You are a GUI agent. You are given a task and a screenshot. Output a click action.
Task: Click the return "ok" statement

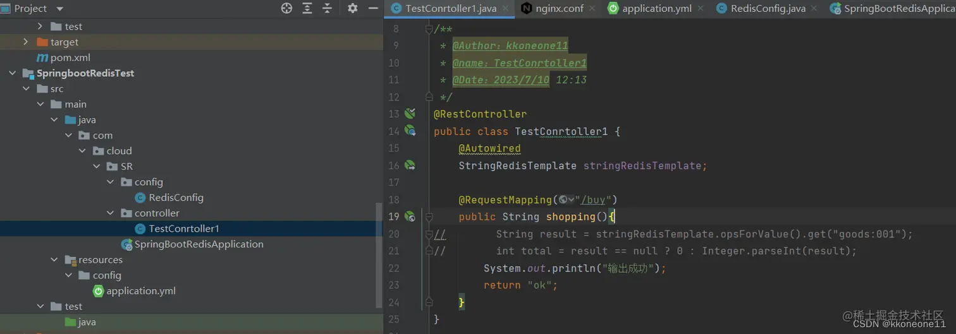(x=521, y=285)
